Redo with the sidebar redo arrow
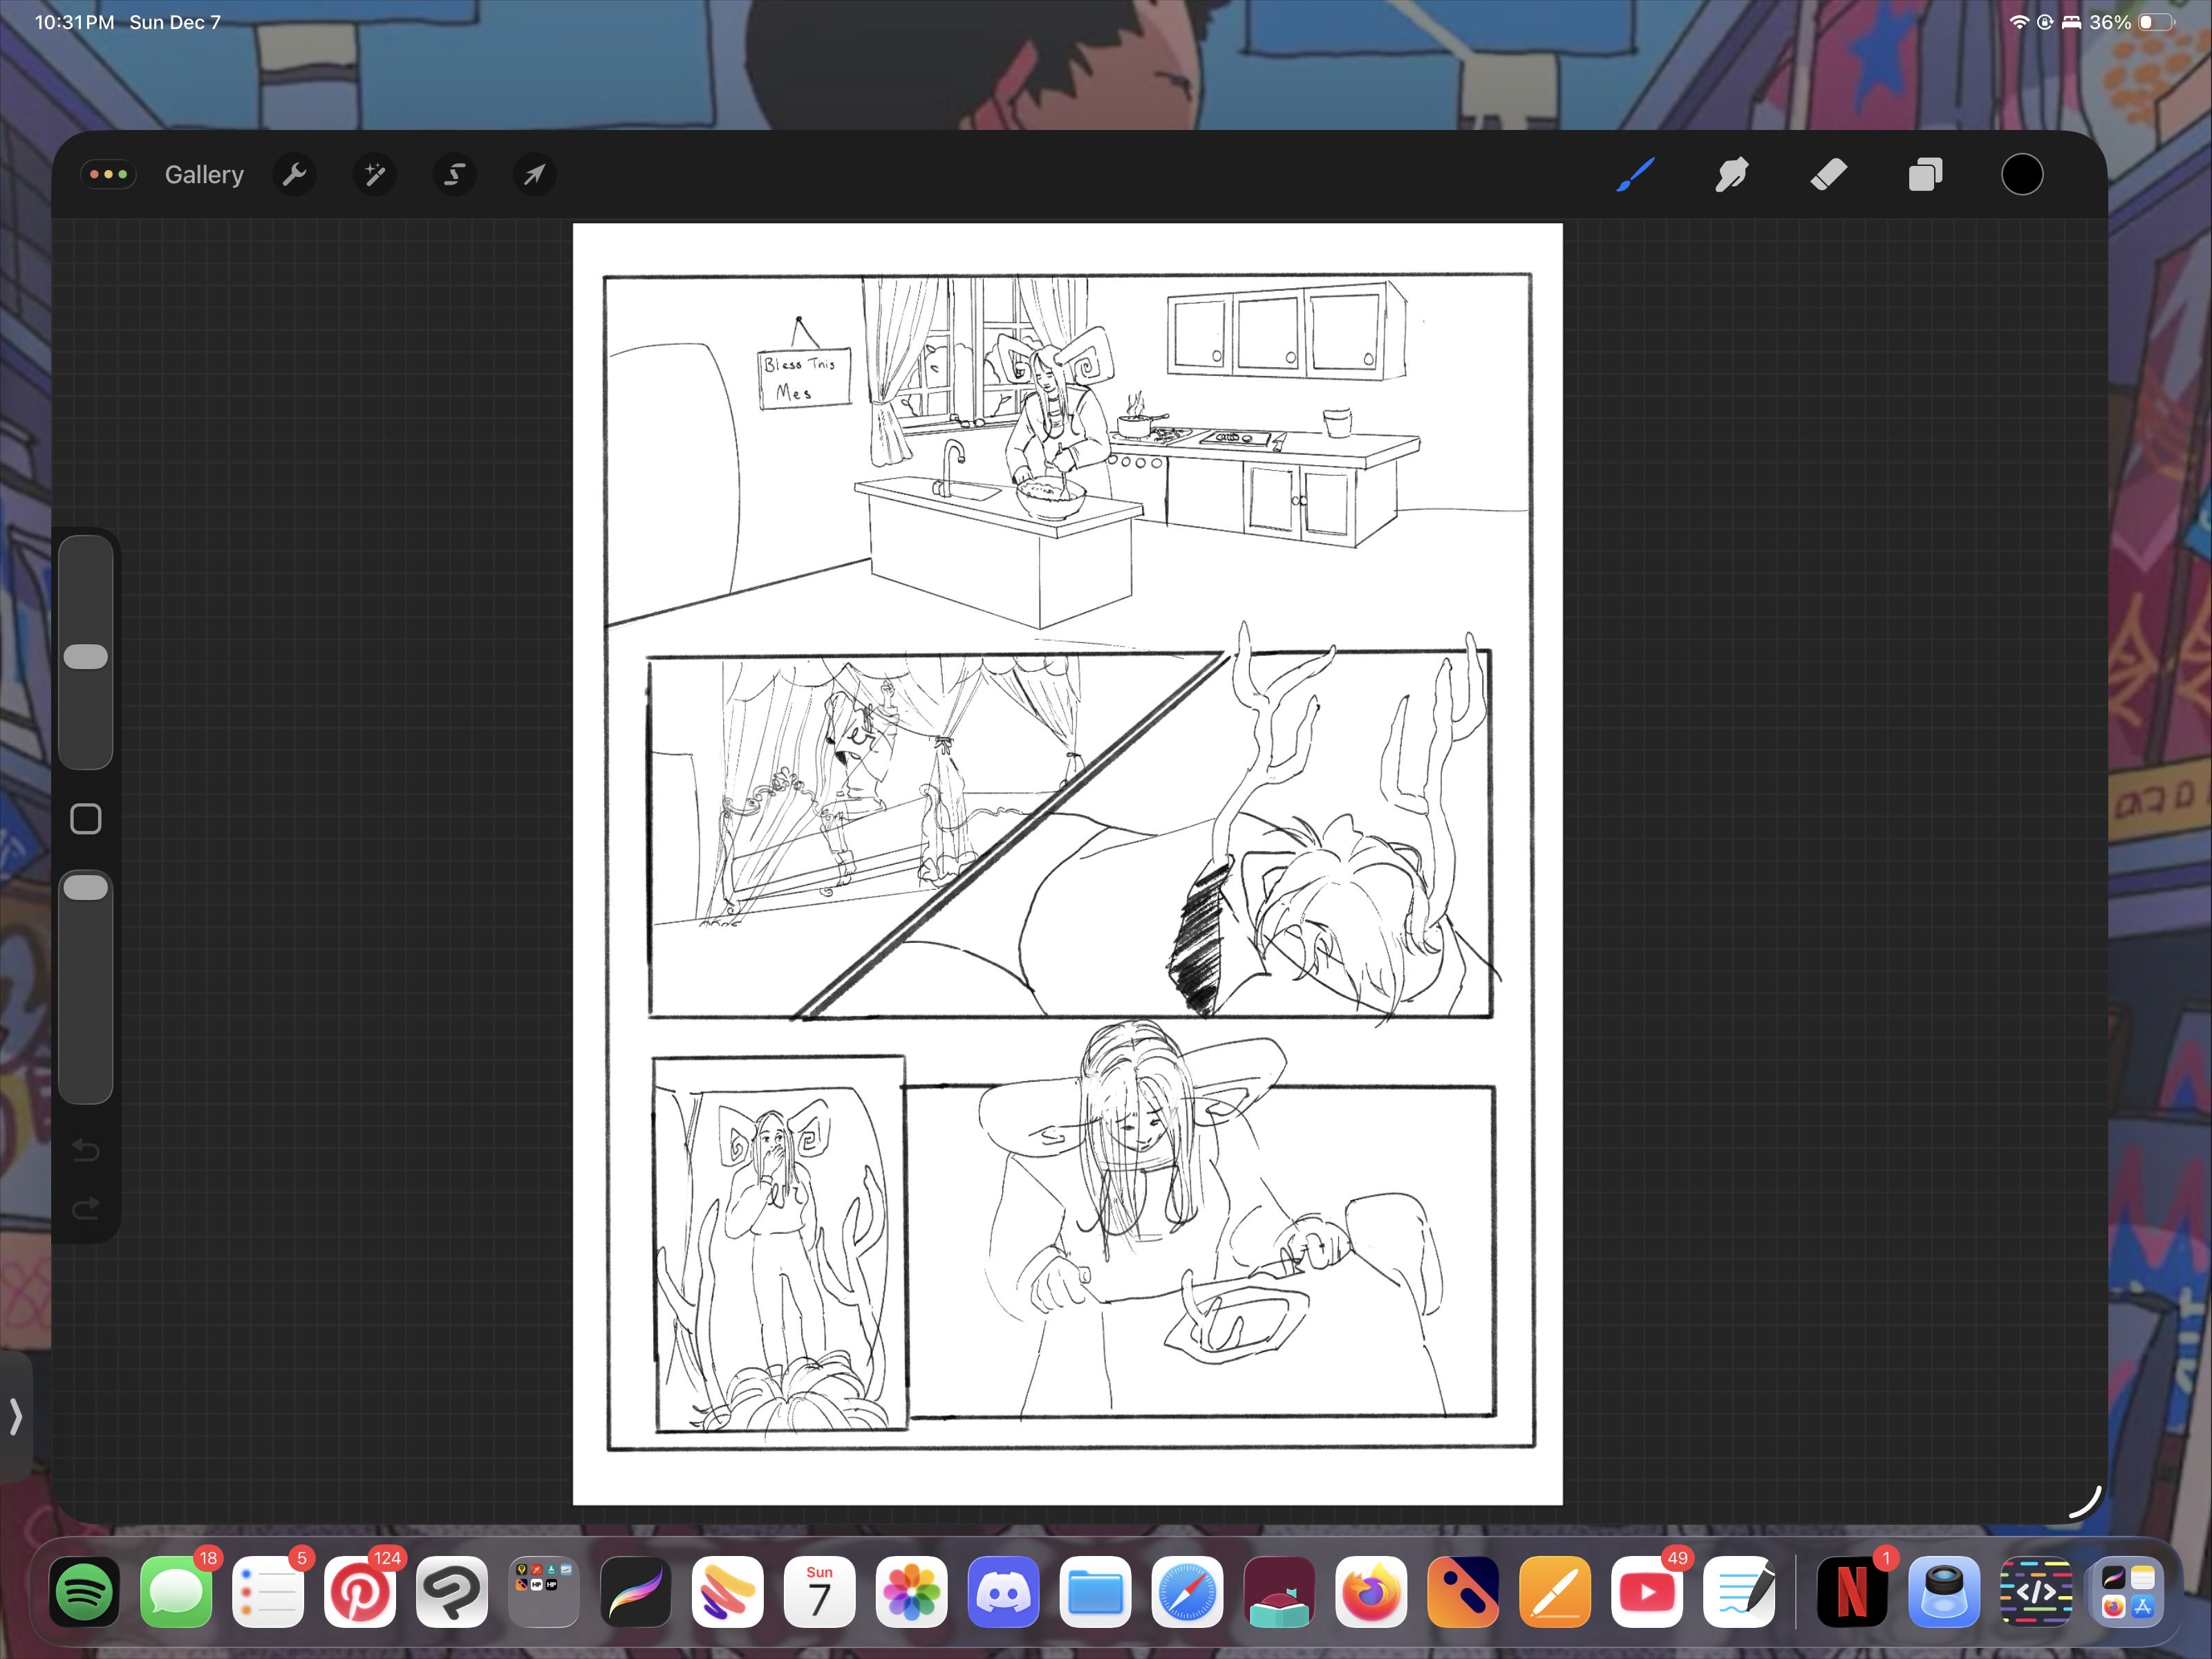Image resolution: width=2212 pixels, height=1659 pixels. coord(86,1209)
